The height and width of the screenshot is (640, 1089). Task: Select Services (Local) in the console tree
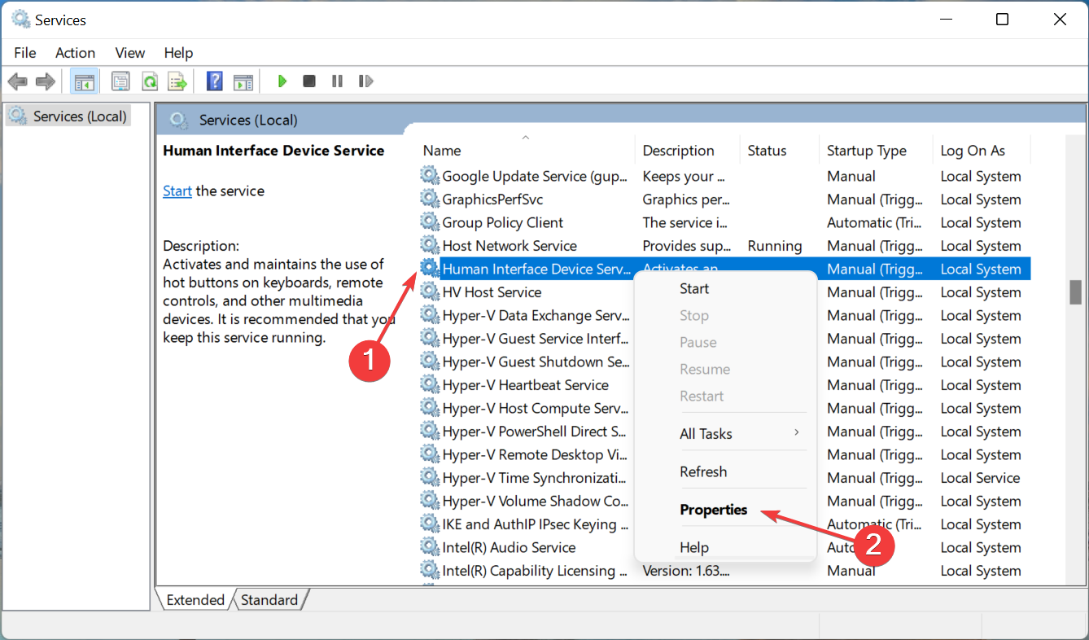[68, 116]
